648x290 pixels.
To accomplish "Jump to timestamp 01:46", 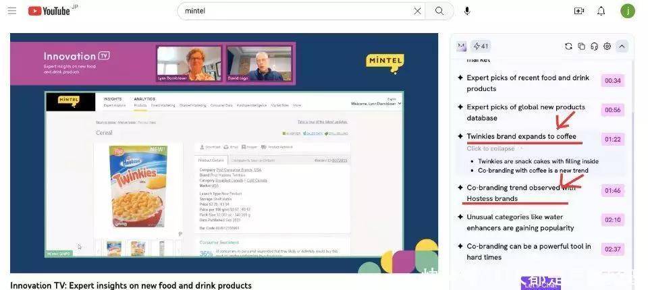I will tap(612, 190).
